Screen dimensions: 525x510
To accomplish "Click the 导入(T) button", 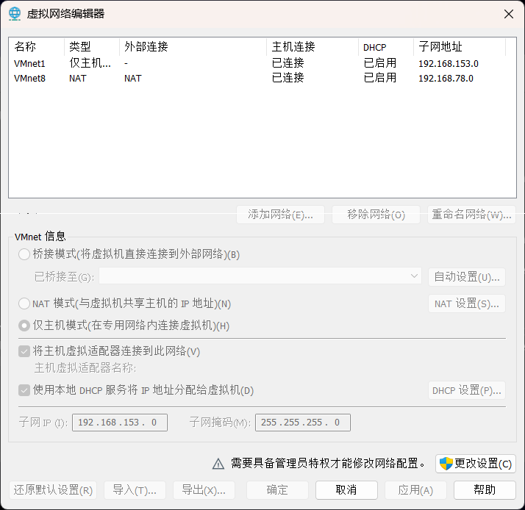I will tap(135, 490).
